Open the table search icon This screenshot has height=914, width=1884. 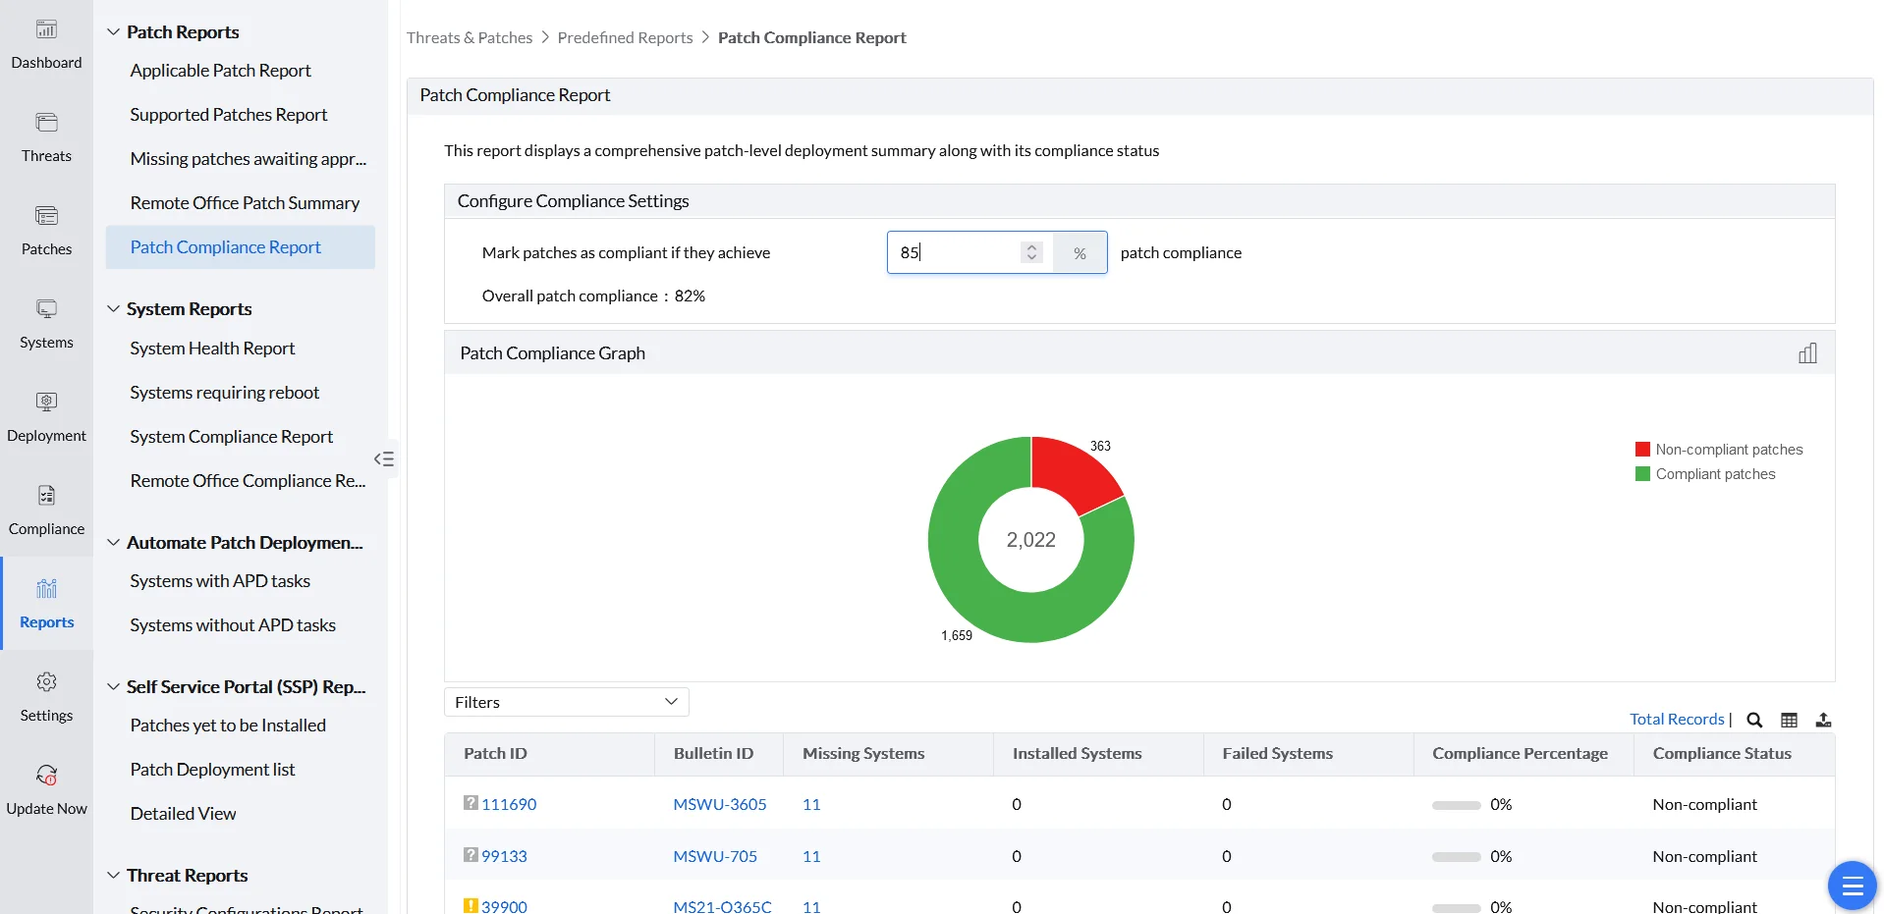[1754, 720]
